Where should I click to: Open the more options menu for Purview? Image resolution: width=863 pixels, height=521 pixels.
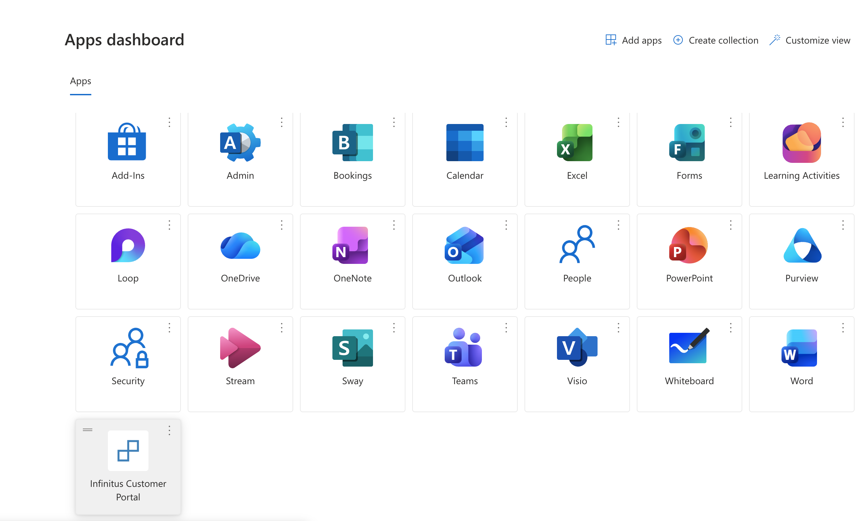pos(843,225)
